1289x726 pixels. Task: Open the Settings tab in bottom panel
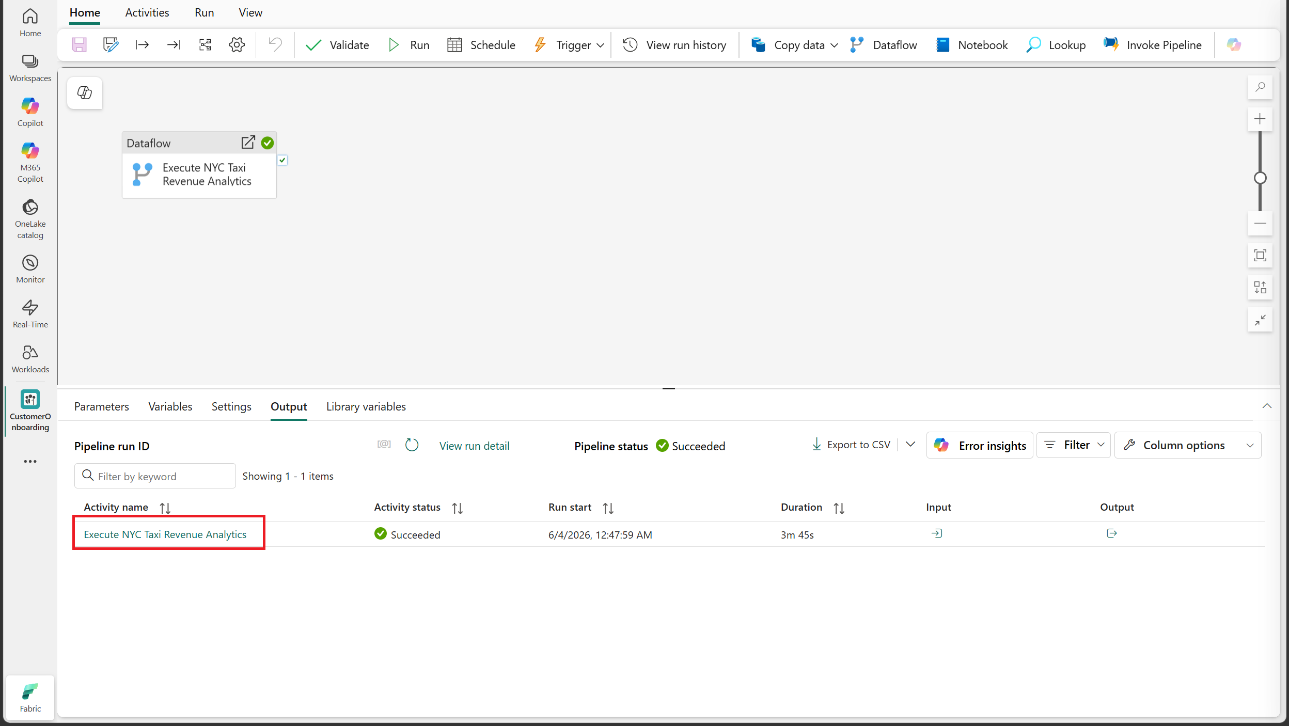pyautogui.click(x=231, y=407)
